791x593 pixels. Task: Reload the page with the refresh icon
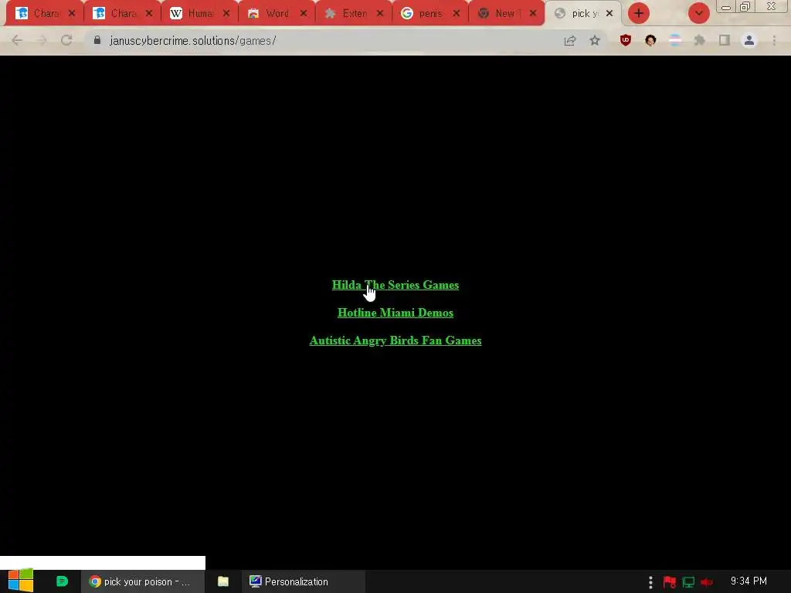tap(66, 40)
